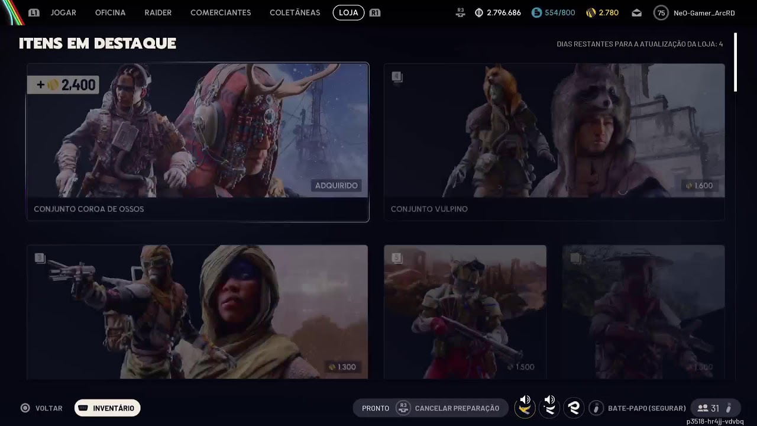The width and height of the screenshot is (757, 426).
Task: Click the R3 icon beside Cancelar Preparação
Action: click(403, 408)
